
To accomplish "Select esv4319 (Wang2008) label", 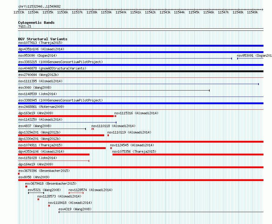I will tap(75, 209).
